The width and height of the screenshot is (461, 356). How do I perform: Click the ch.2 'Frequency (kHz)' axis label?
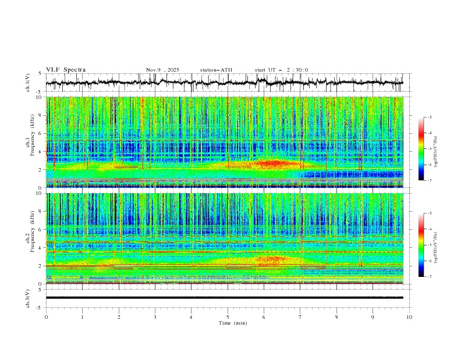coord(33,232)
